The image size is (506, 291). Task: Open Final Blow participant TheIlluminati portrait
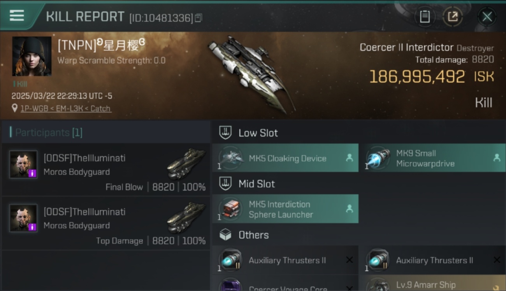click(23, 165)
